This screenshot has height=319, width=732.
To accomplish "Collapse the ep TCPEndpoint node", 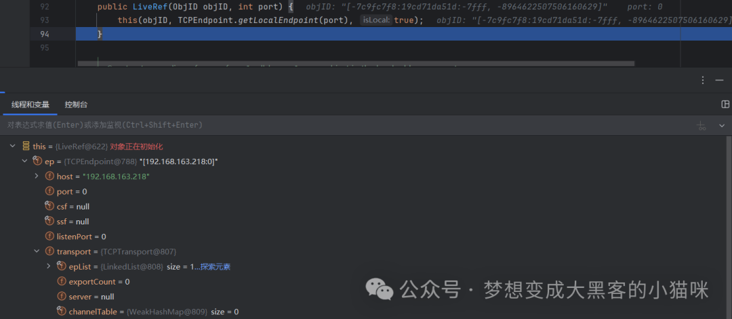I will click(25, 161).
